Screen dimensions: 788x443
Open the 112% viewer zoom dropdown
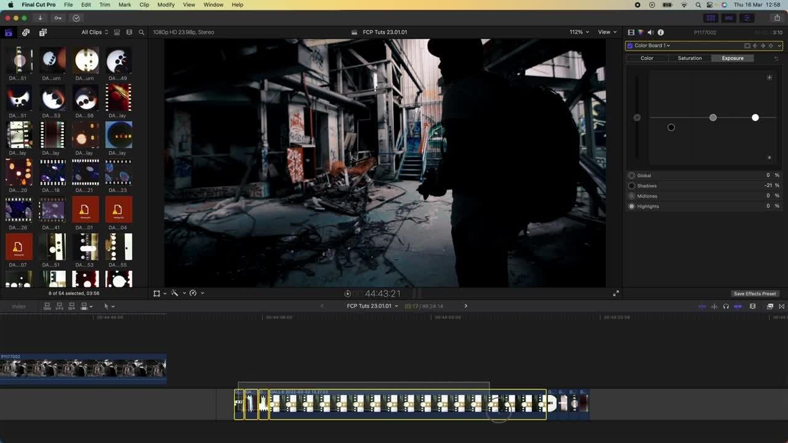point(579,32)
